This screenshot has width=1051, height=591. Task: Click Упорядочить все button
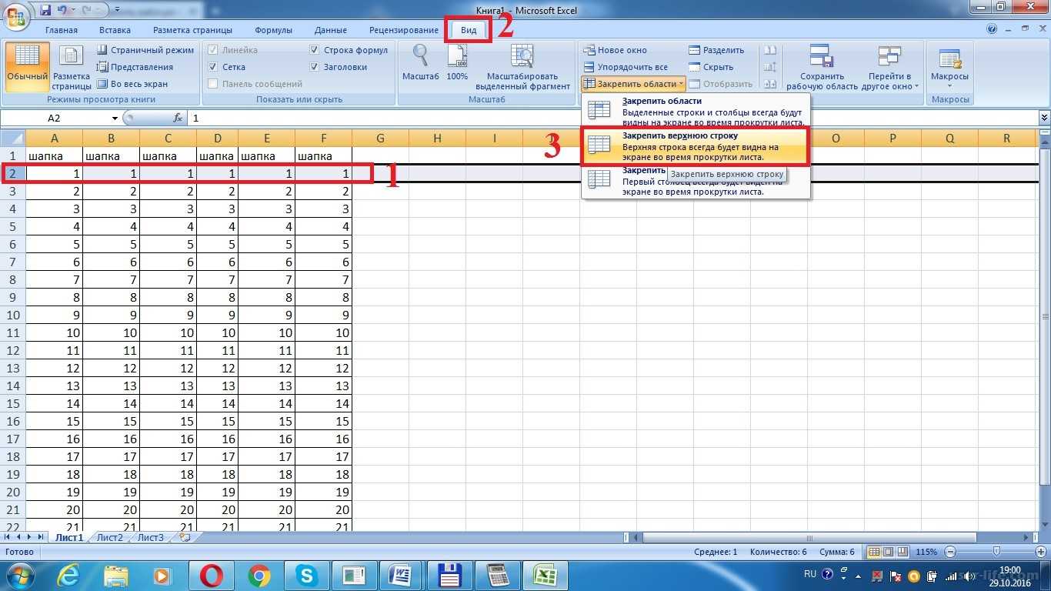(x=626, y=67)
